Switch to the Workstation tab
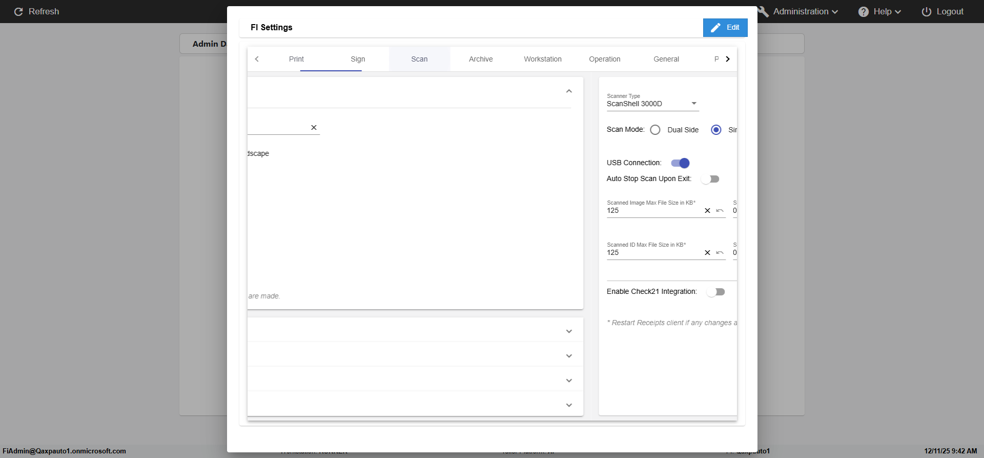The height and width of the screenshot is (458, 984). [x=542, y=59]
